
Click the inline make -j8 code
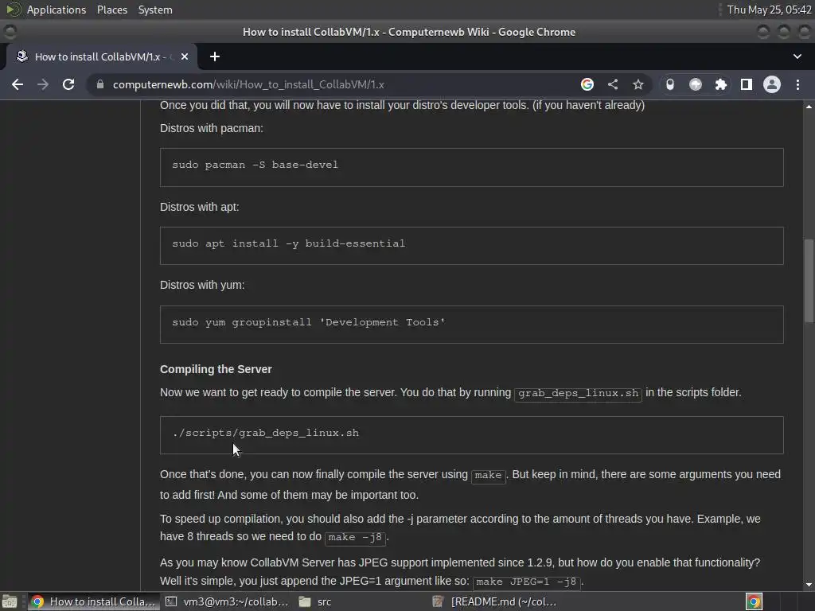click(356, 537)
